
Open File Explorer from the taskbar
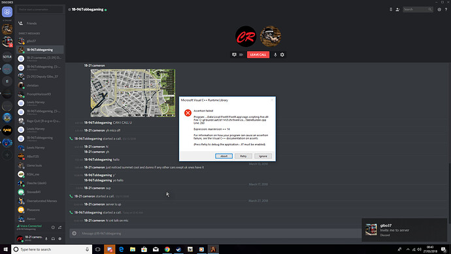(x=133, y=249)
